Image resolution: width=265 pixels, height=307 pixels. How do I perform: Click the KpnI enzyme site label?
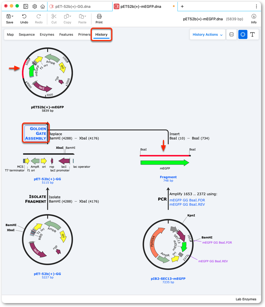coord(191,215)
